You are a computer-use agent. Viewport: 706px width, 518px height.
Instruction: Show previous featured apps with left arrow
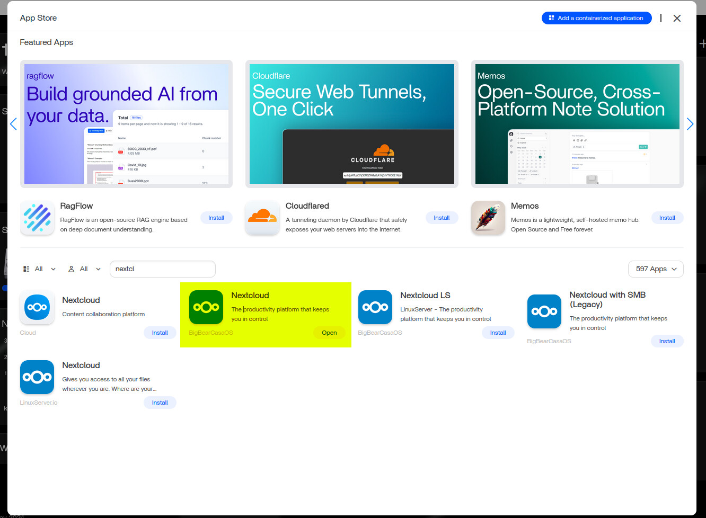14,124
